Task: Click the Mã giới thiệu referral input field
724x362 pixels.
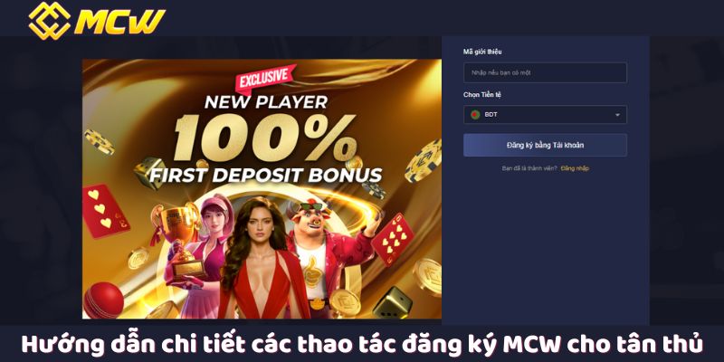Action: click(545, 72)
